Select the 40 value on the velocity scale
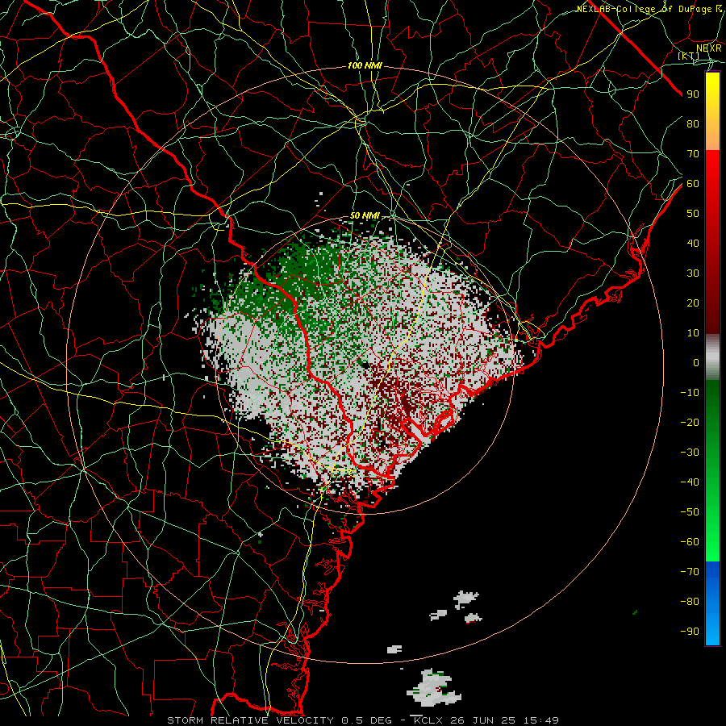 693,244
